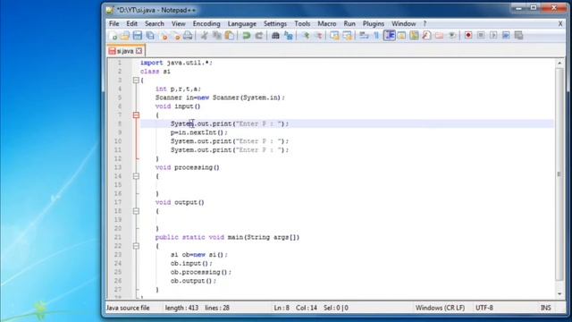572x322 pixels.
Task: Select the si.java document tab
Action: pyautogui.click(x=126, y=51)
